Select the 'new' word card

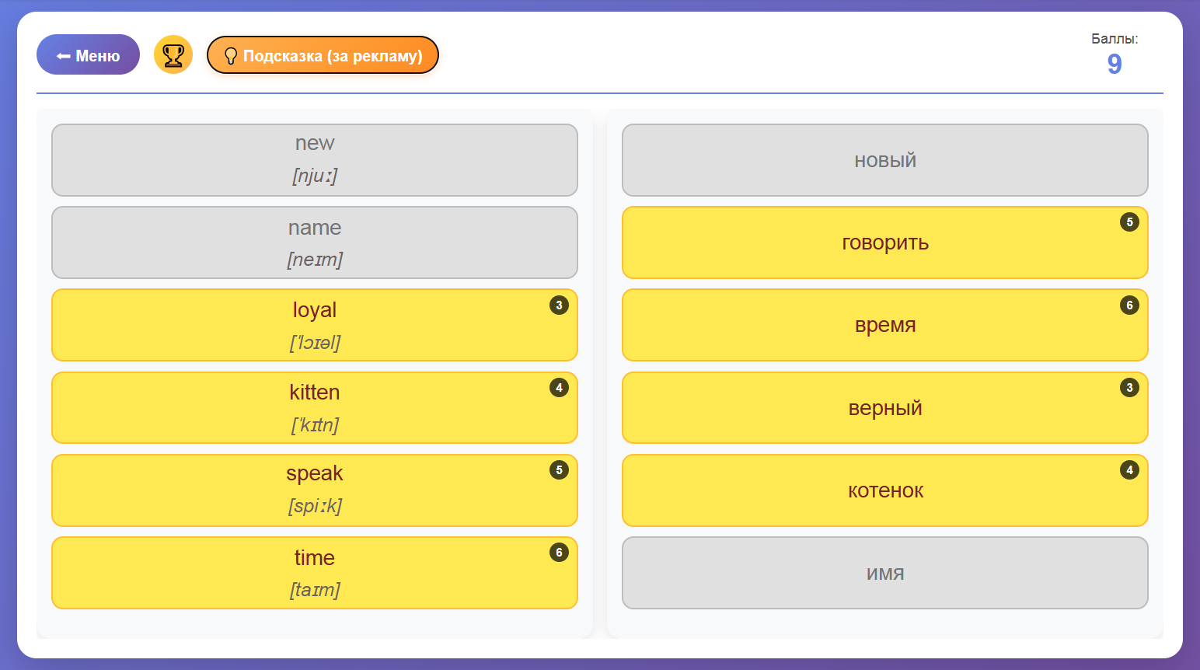(x=314, y=160)
